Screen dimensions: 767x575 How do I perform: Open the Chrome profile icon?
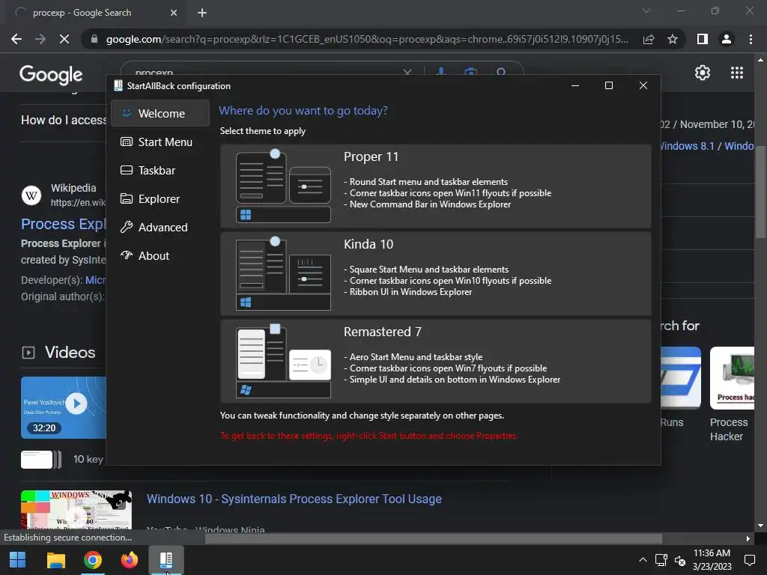727,39
